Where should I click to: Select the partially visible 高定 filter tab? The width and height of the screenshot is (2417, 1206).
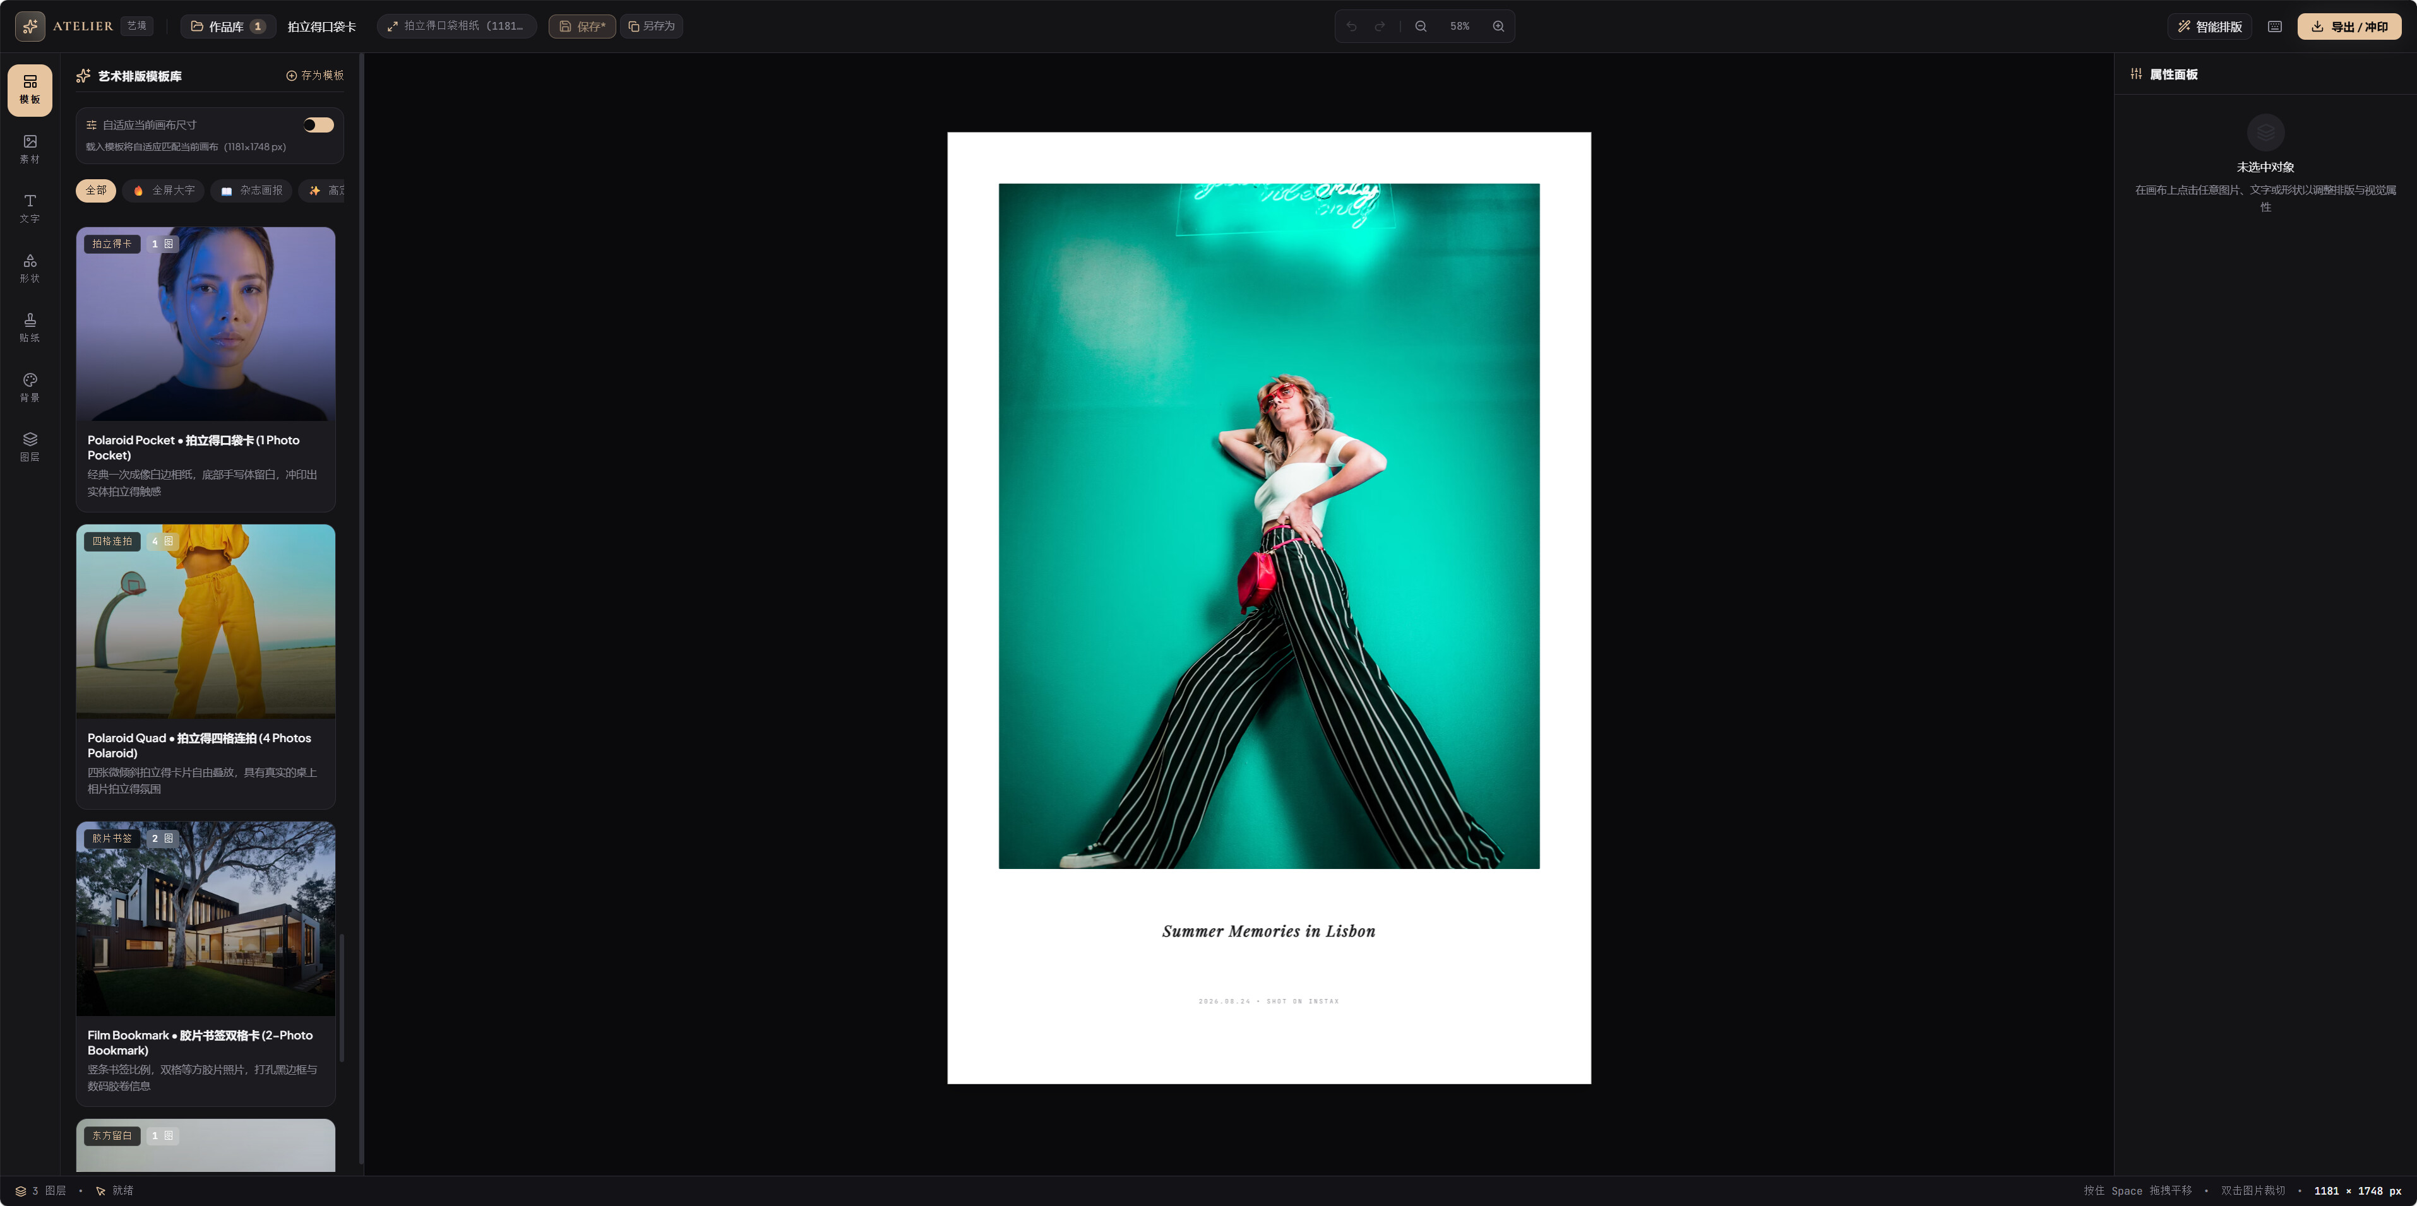tap(322, 191)
